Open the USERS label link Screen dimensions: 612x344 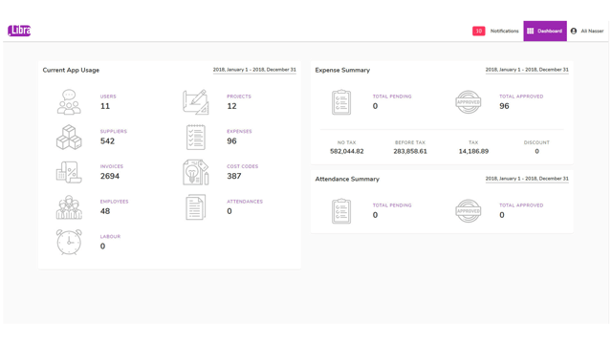click(108, 97)
